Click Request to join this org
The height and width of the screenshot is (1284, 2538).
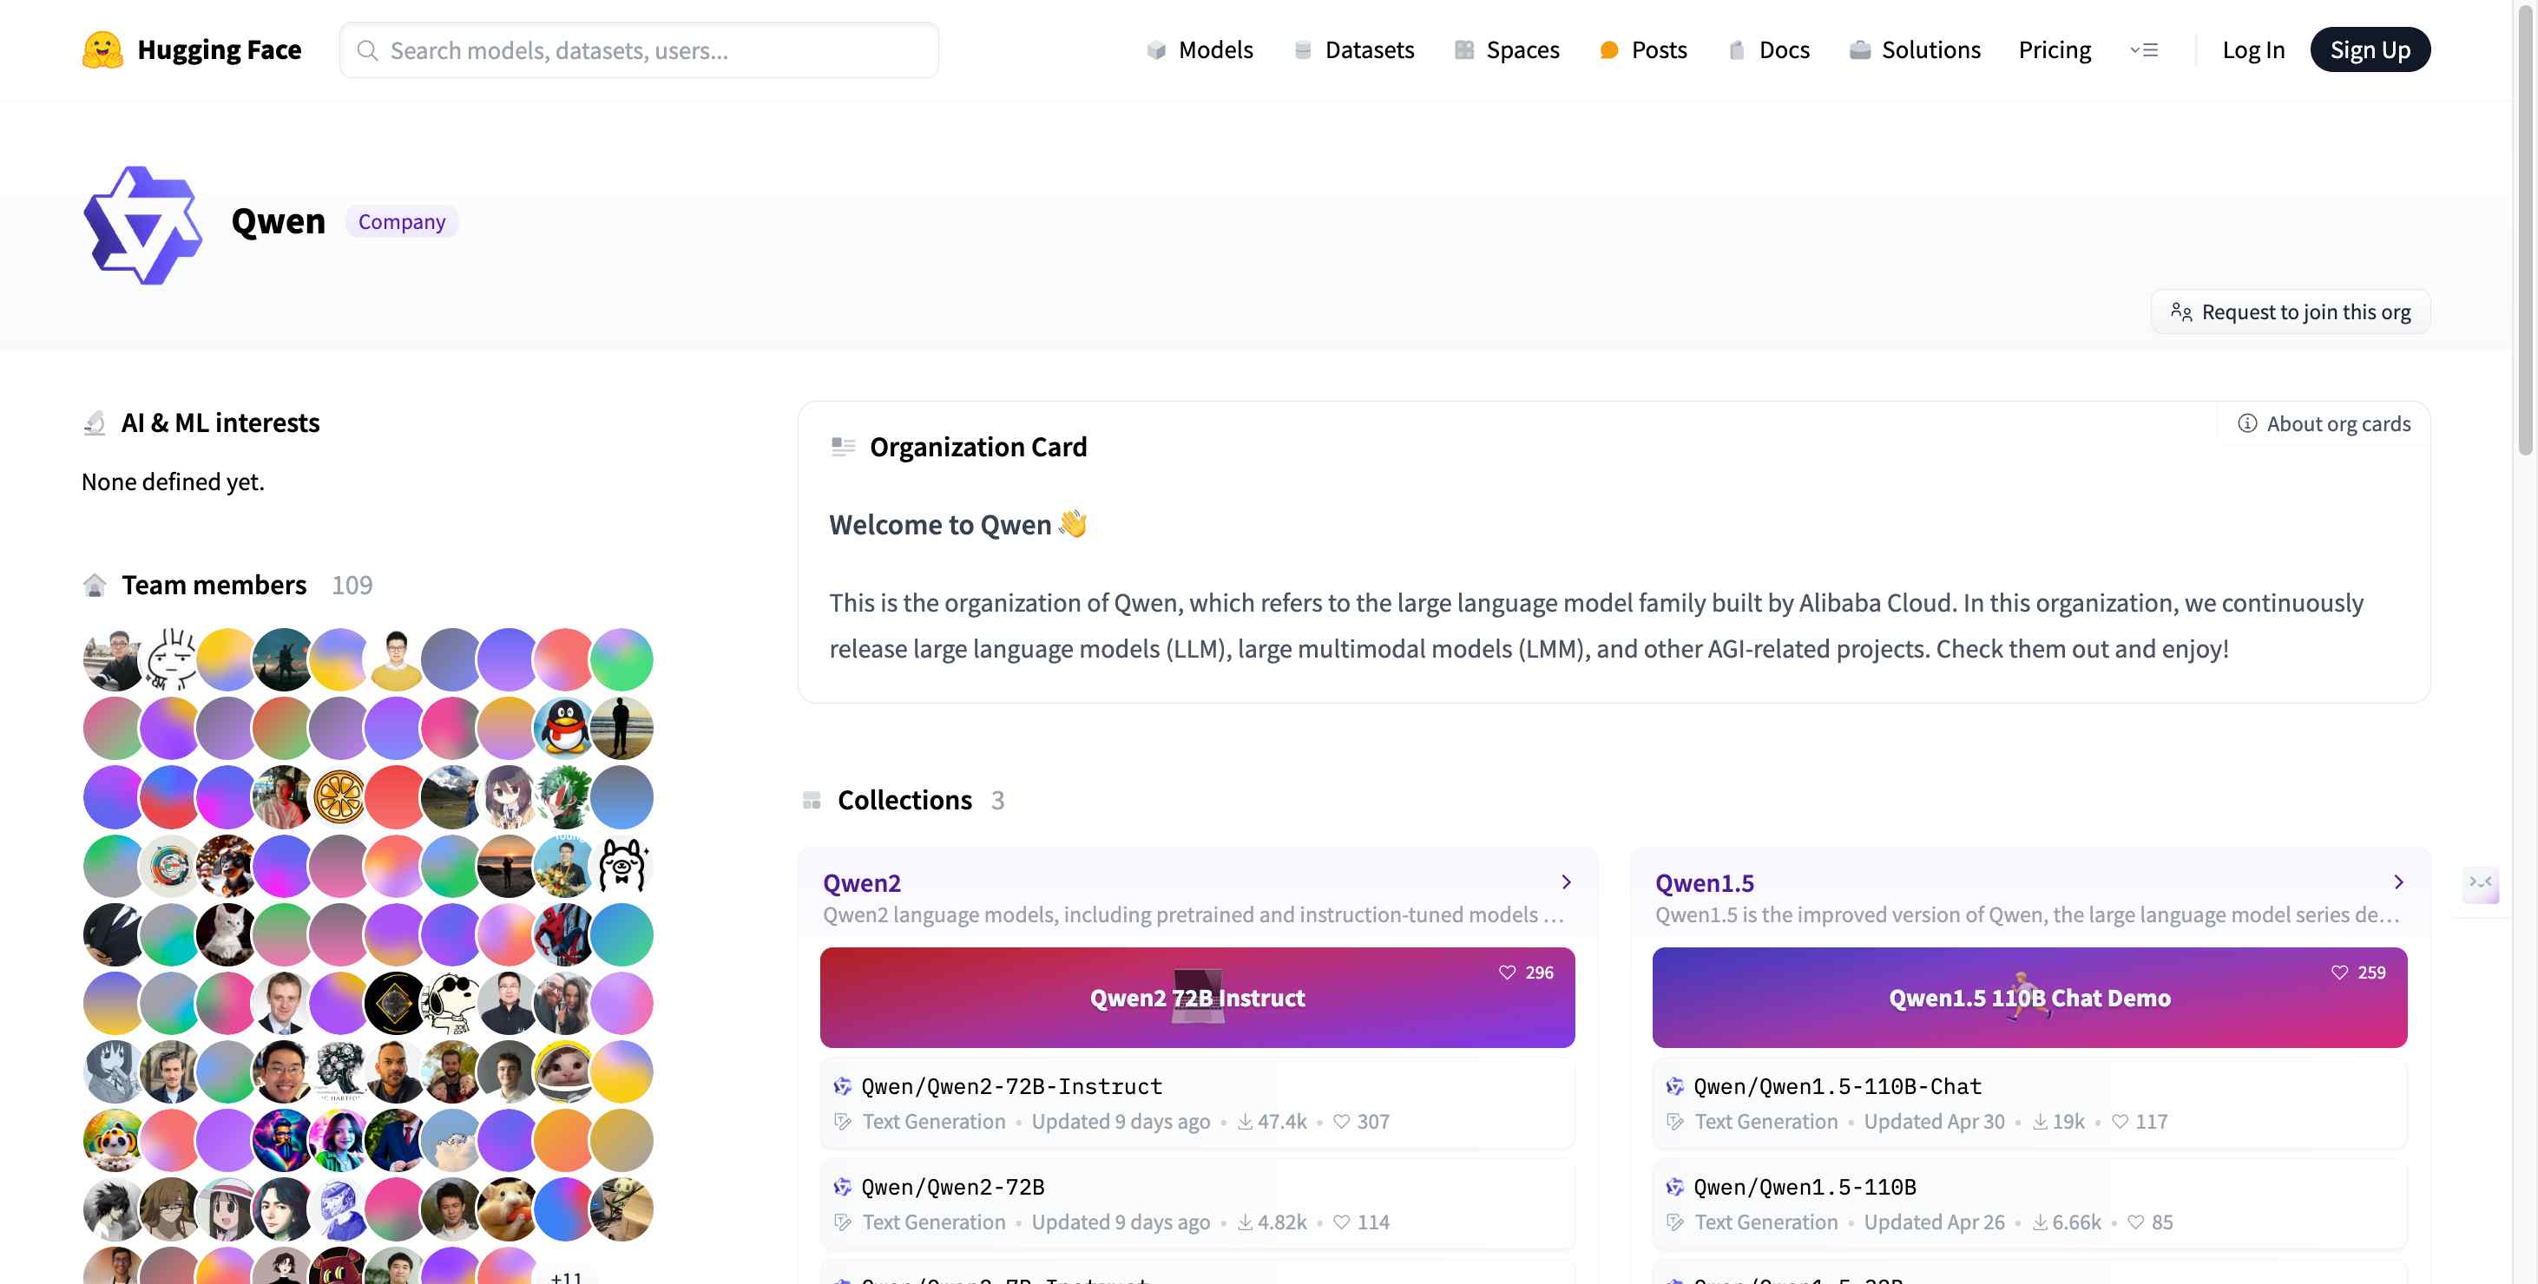tap(2290, 312)
